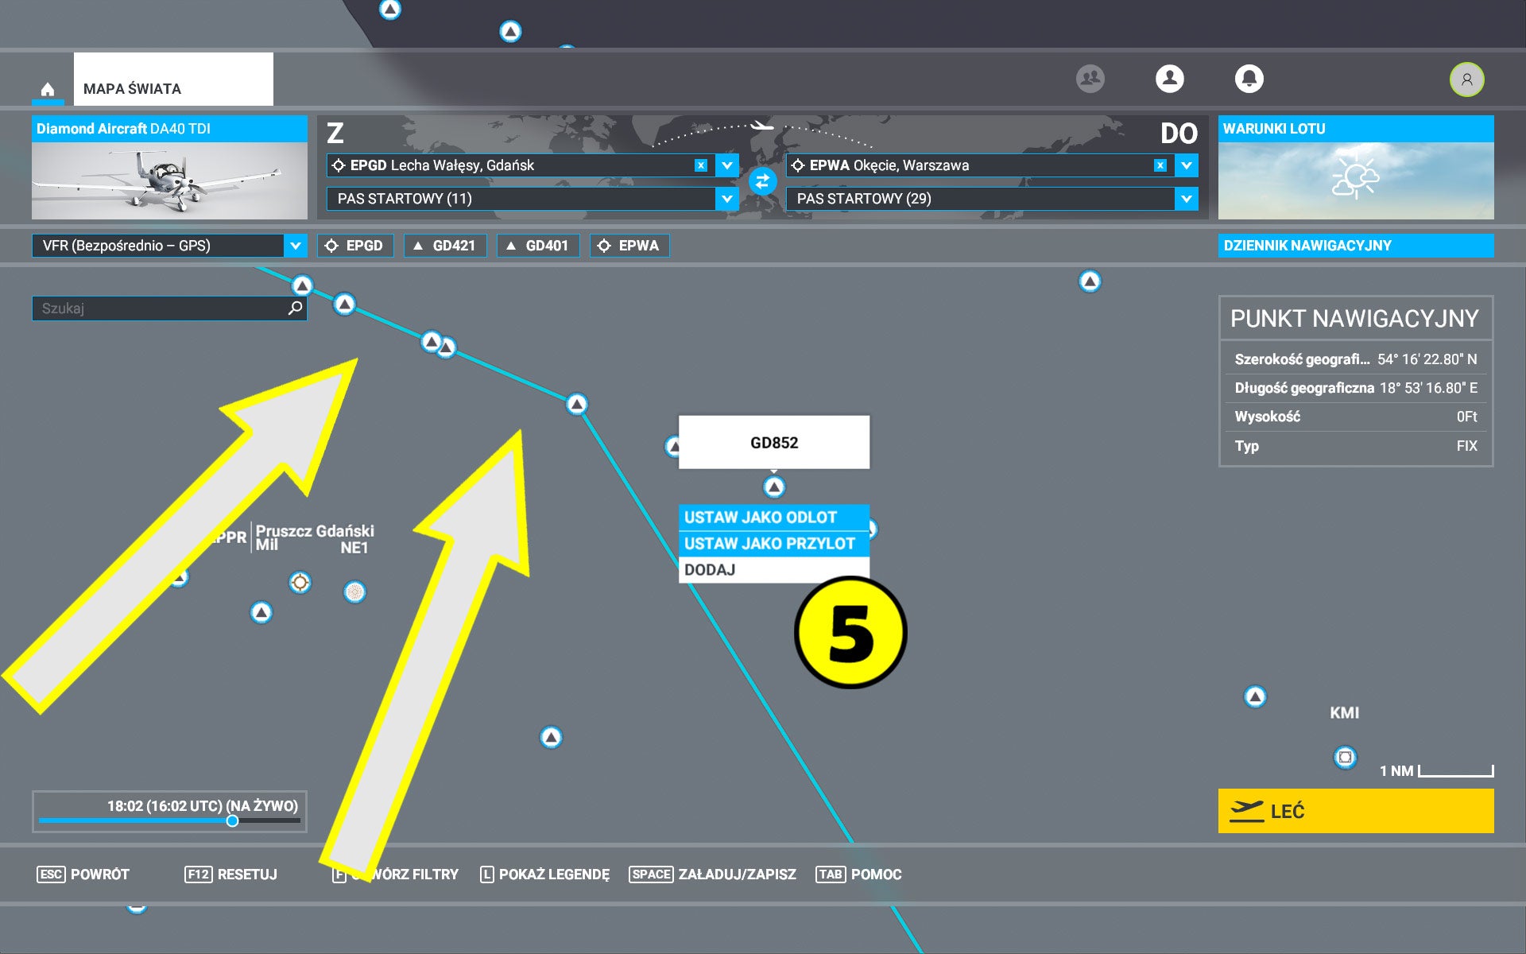Open DZIENNIK NAWIGACYJNY nav log
Screen dimensions: 1526x954
[1355, 246]
